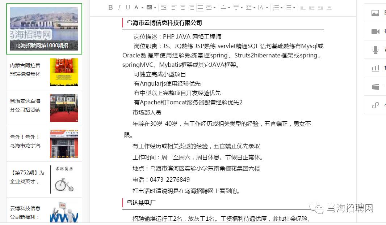Screen dimensions: 386x225
Task: Click the float-image-left icon
Action: [303, 8]
